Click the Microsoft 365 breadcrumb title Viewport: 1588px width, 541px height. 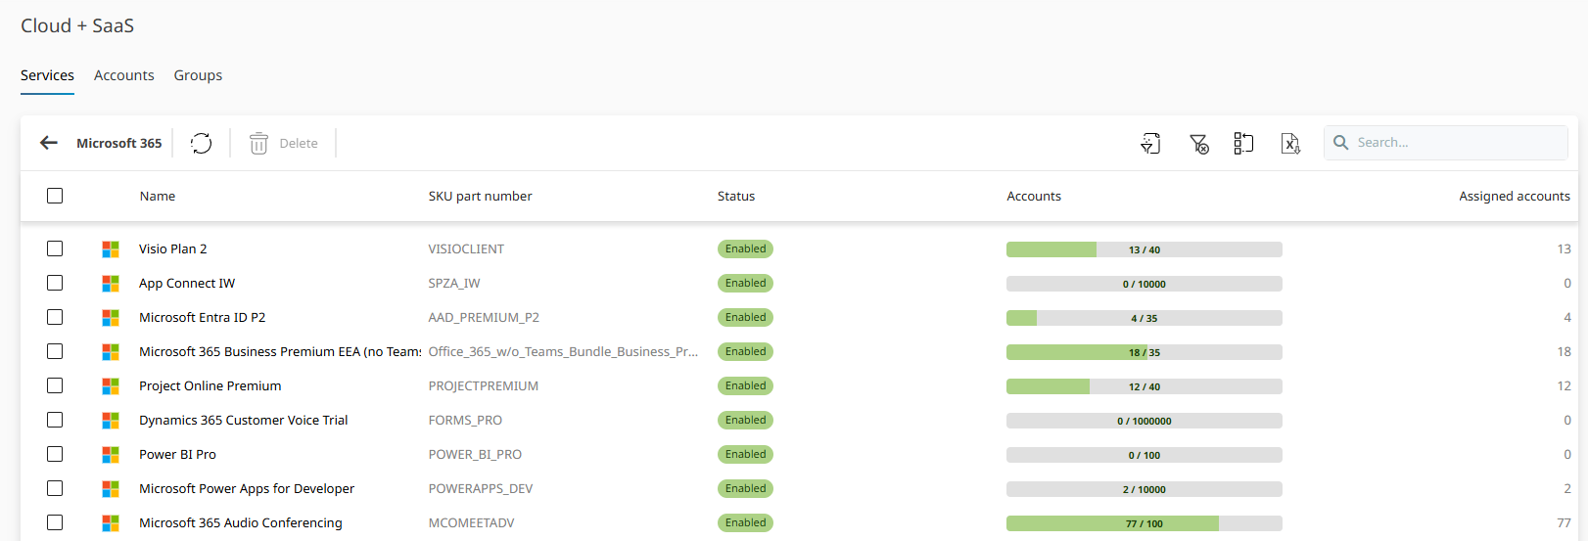119,143
